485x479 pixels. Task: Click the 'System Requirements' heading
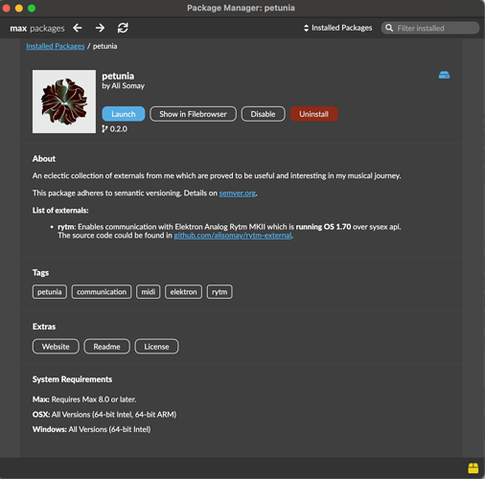72,379
